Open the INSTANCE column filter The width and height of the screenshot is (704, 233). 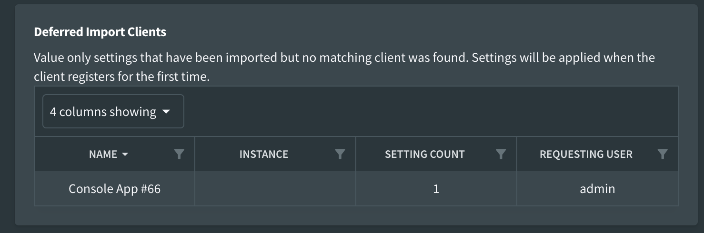(x=340, y=154)
